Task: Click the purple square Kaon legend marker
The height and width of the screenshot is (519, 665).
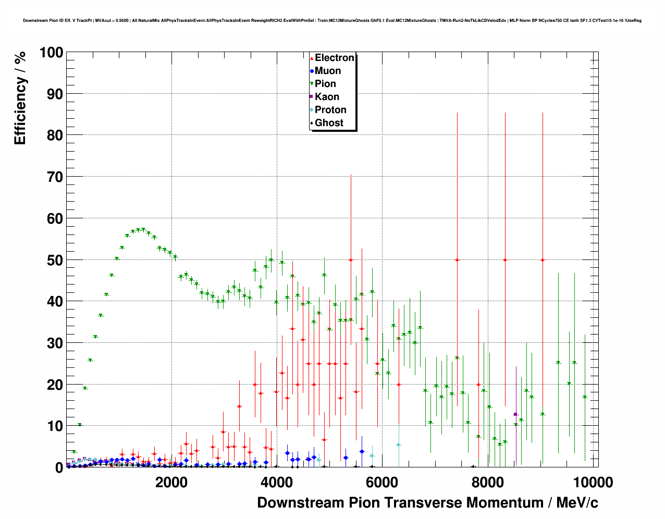Action: pyautogui.click(x=312, y=97)
